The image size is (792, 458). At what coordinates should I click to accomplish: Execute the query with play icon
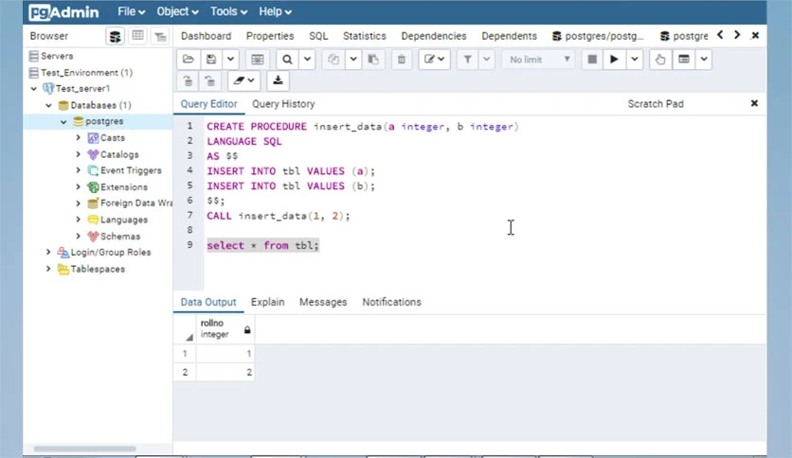614,60
